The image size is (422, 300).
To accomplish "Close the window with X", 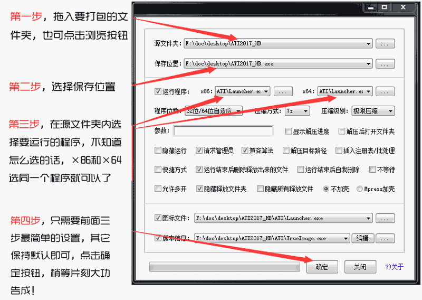I will [403, 7].
